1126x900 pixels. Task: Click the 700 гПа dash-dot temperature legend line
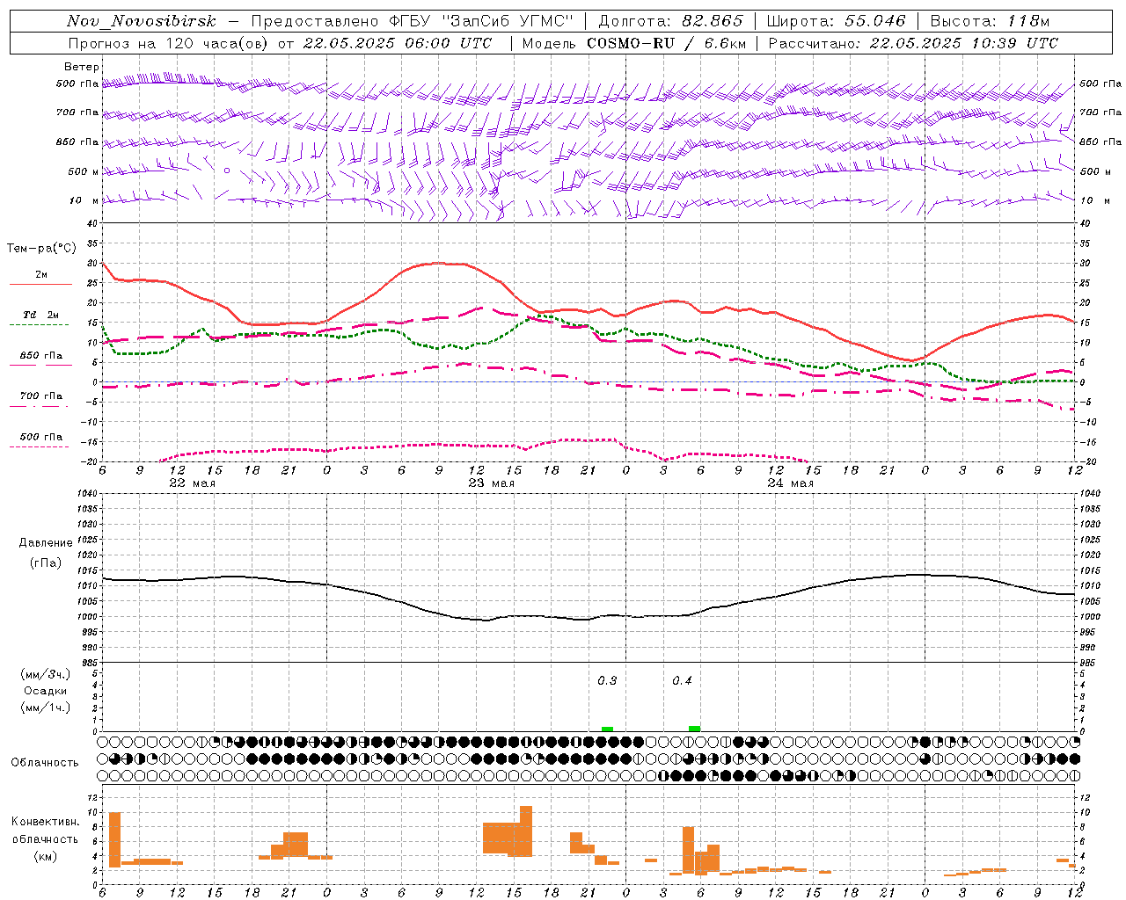(40, 407)
